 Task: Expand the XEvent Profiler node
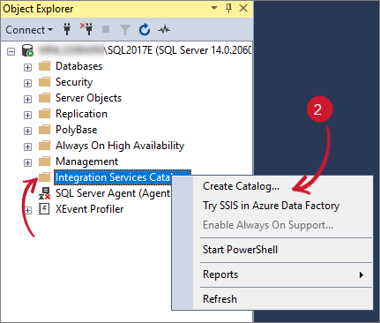[x=27, y=210]
